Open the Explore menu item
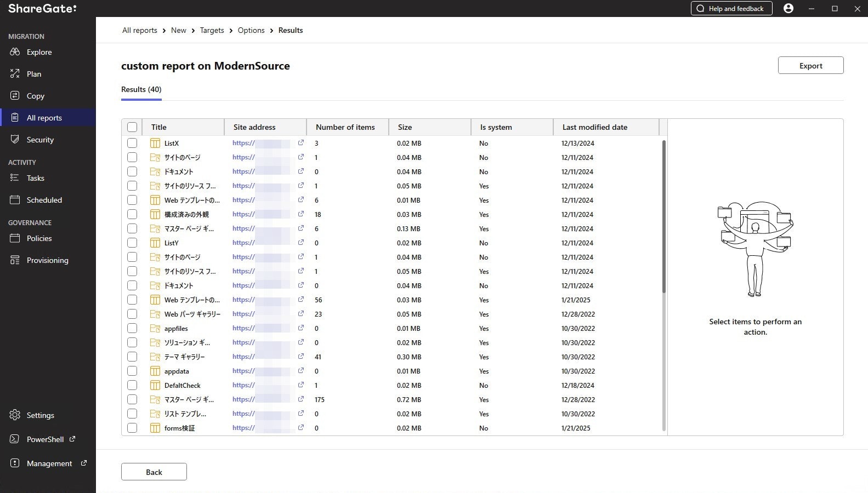Screen dimensions: 868x493 (x=48, y=52)
